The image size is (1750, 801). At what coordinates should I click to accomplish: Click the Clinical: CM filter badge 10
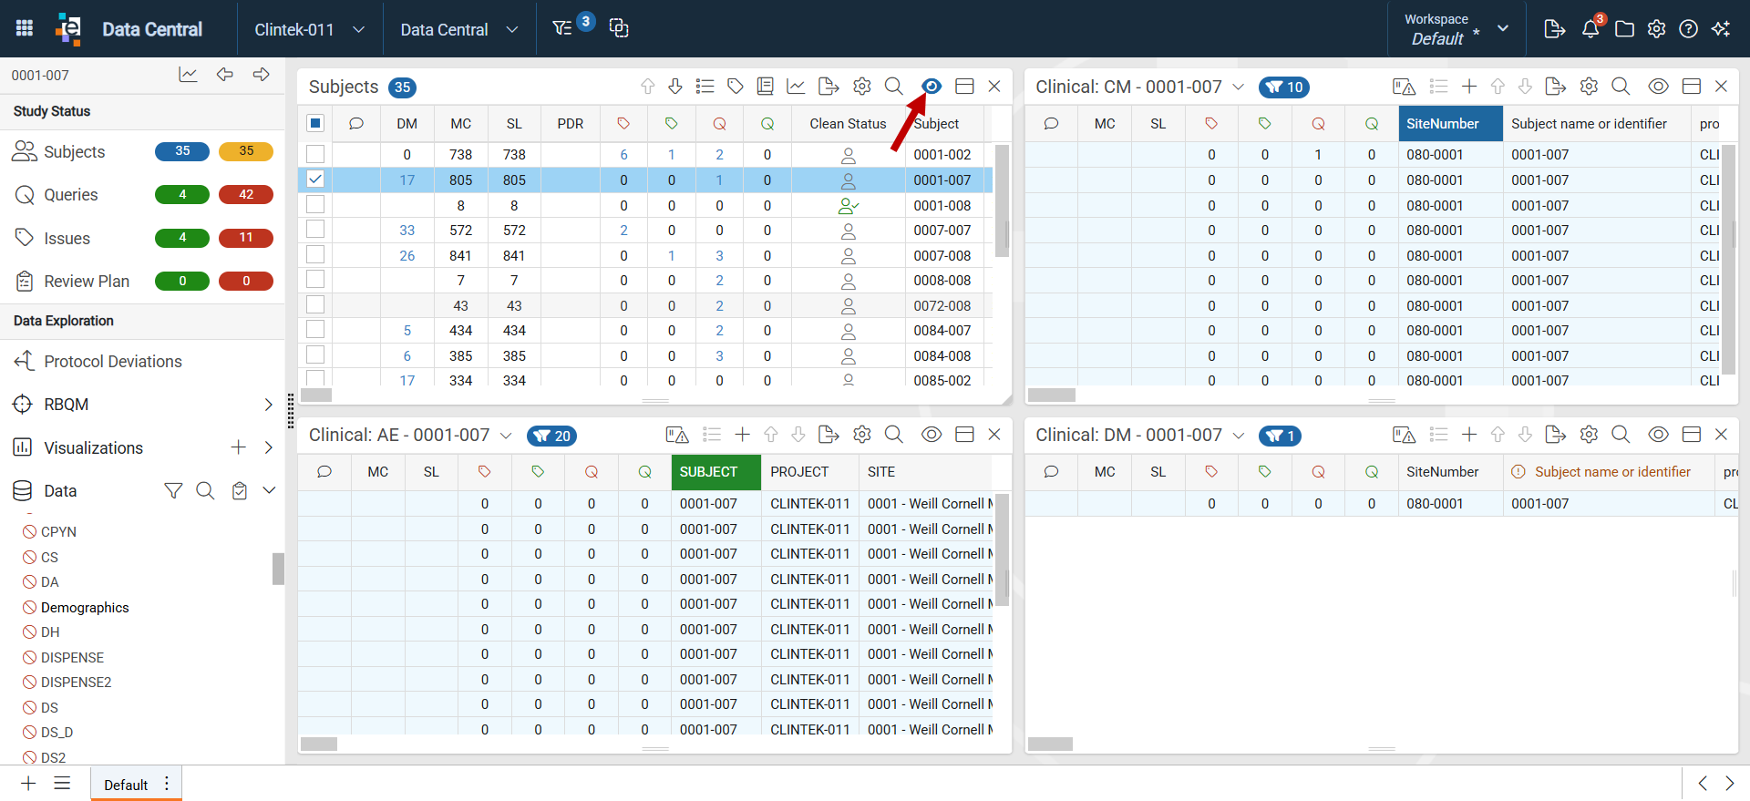(1283, 87)
